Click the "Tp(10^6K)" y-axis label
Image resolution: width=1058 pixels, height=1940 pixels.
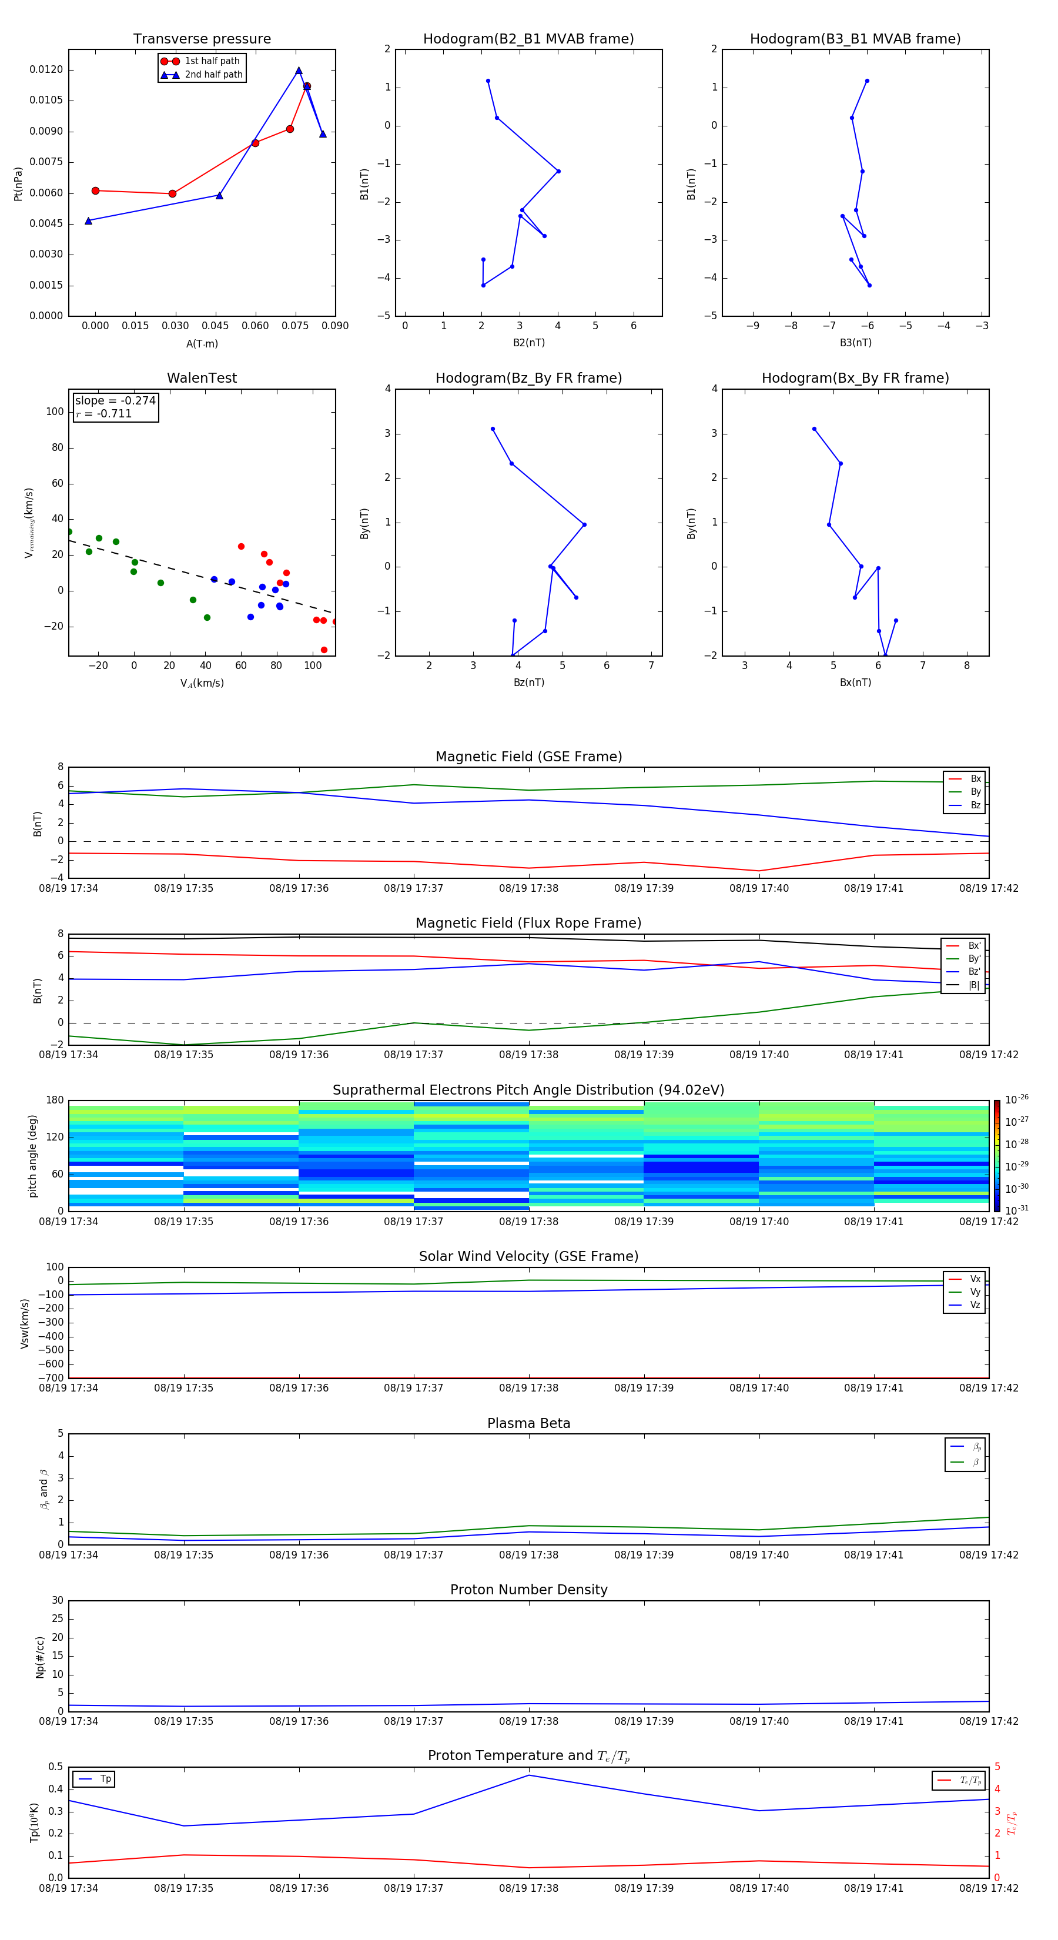34,1822
